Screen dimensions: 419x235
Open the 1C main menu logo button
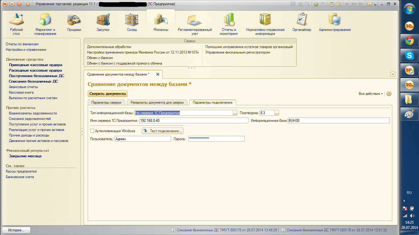(x=5, y=4)
